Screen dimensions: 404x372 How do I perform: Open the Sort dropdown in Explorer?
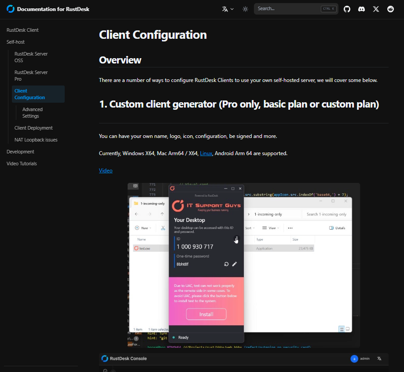[x=250, y=228]
